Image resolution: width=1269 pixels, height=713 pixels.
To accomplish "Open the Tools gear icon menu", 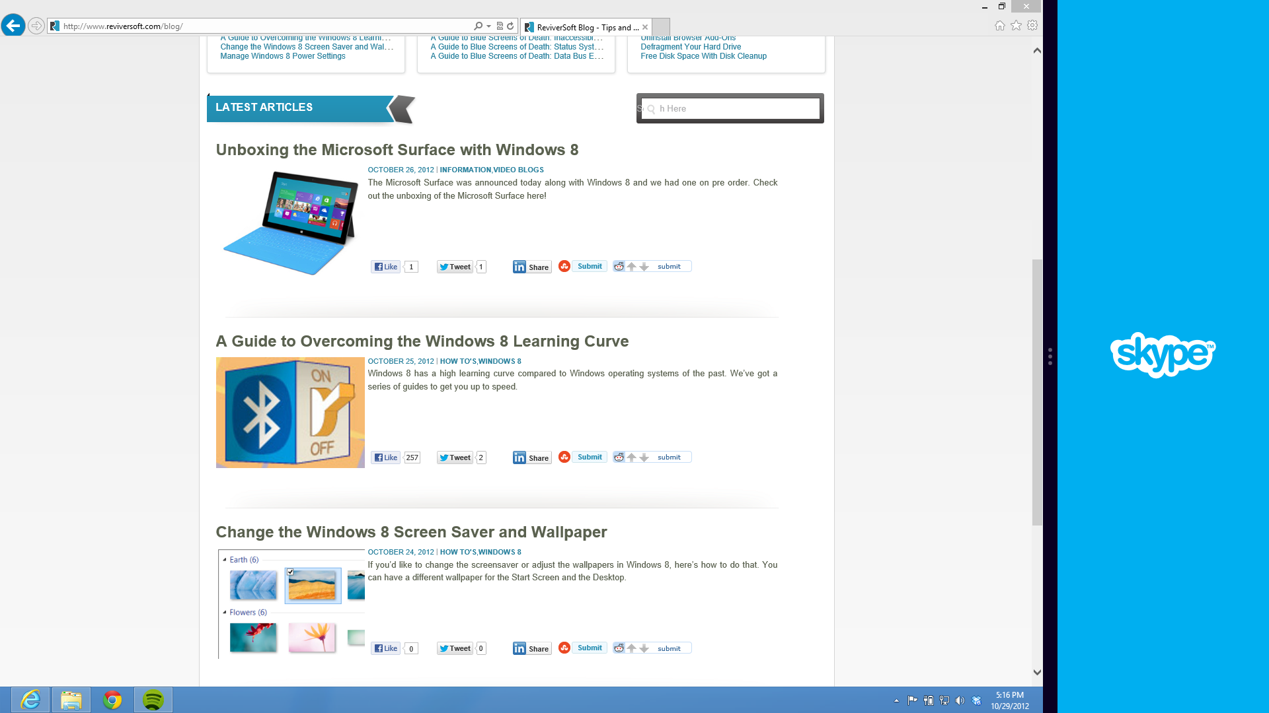I will pyautogui.click(x=1032, y=26).
